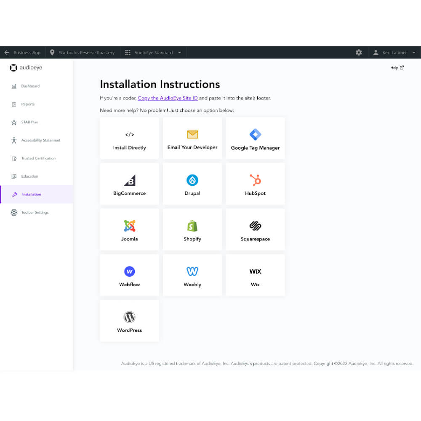This screenshot has height=421, width=421.
Task: Click the Copy the AudioEye Site ID link
Action: click(168, 98)
